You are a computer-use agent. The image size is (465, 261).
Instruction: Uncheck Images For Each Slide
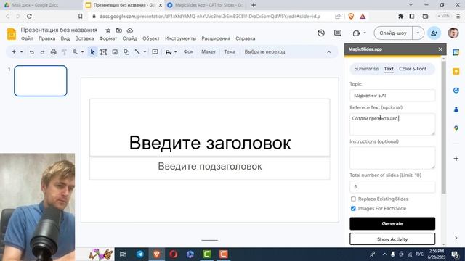[x=353, y=208]
